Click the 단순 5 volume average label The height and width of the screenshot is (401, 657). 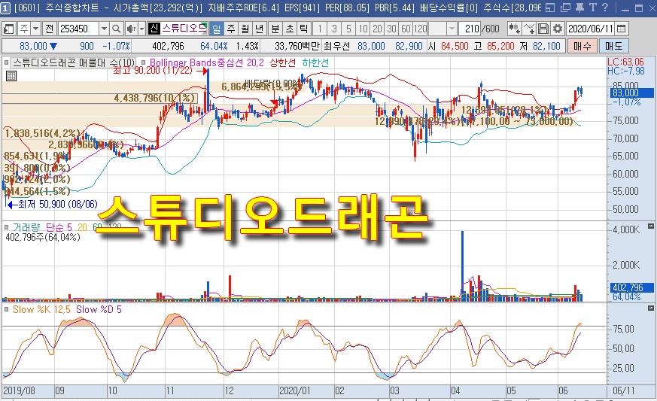tap(59, 227)
